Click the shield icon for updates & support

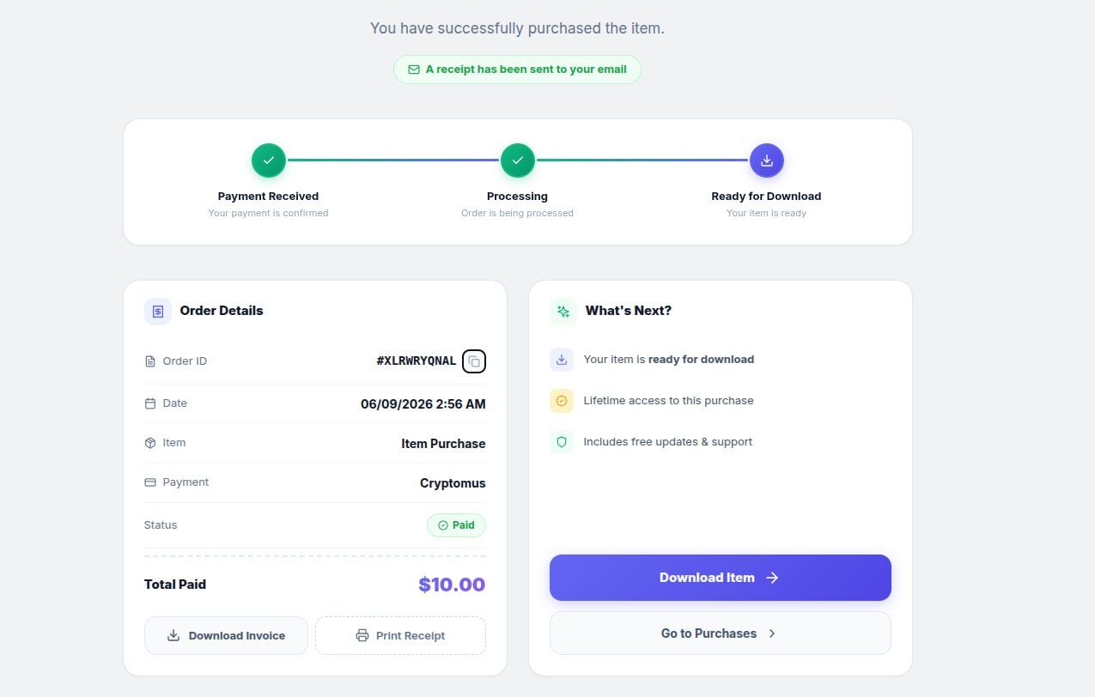pyautogui.click(x=562, y=442)
